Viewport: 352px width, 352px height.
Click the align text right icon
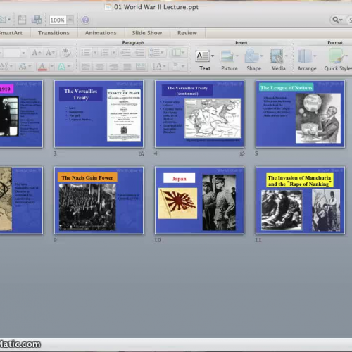tap(113, 67)
